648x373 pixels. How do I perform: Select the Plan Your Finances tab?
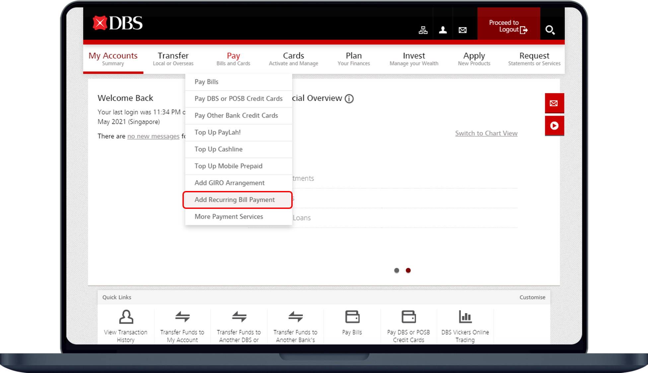click(354, 58)
